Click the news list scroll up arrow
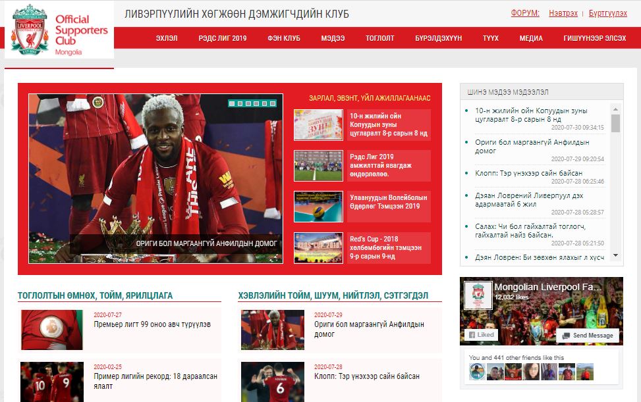This screenshot has height=402, width=641. click(x=615, y=109)
